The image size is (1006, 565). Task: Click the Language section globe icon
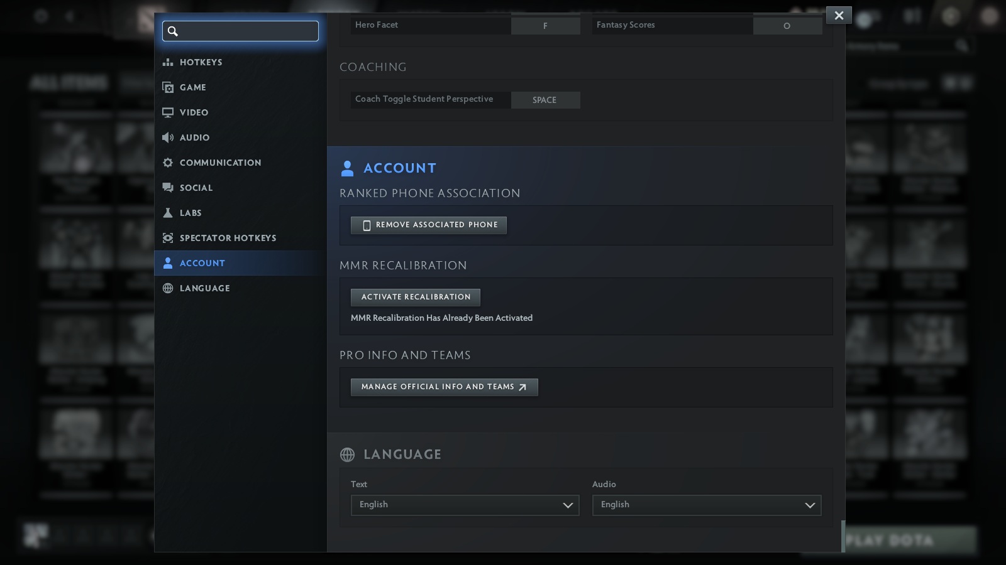point(347,455)
